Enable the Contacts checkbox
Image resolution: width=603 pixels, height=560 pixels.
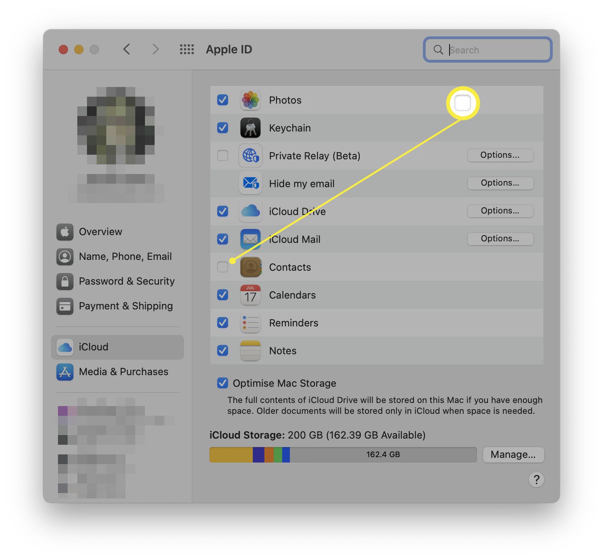222,267
